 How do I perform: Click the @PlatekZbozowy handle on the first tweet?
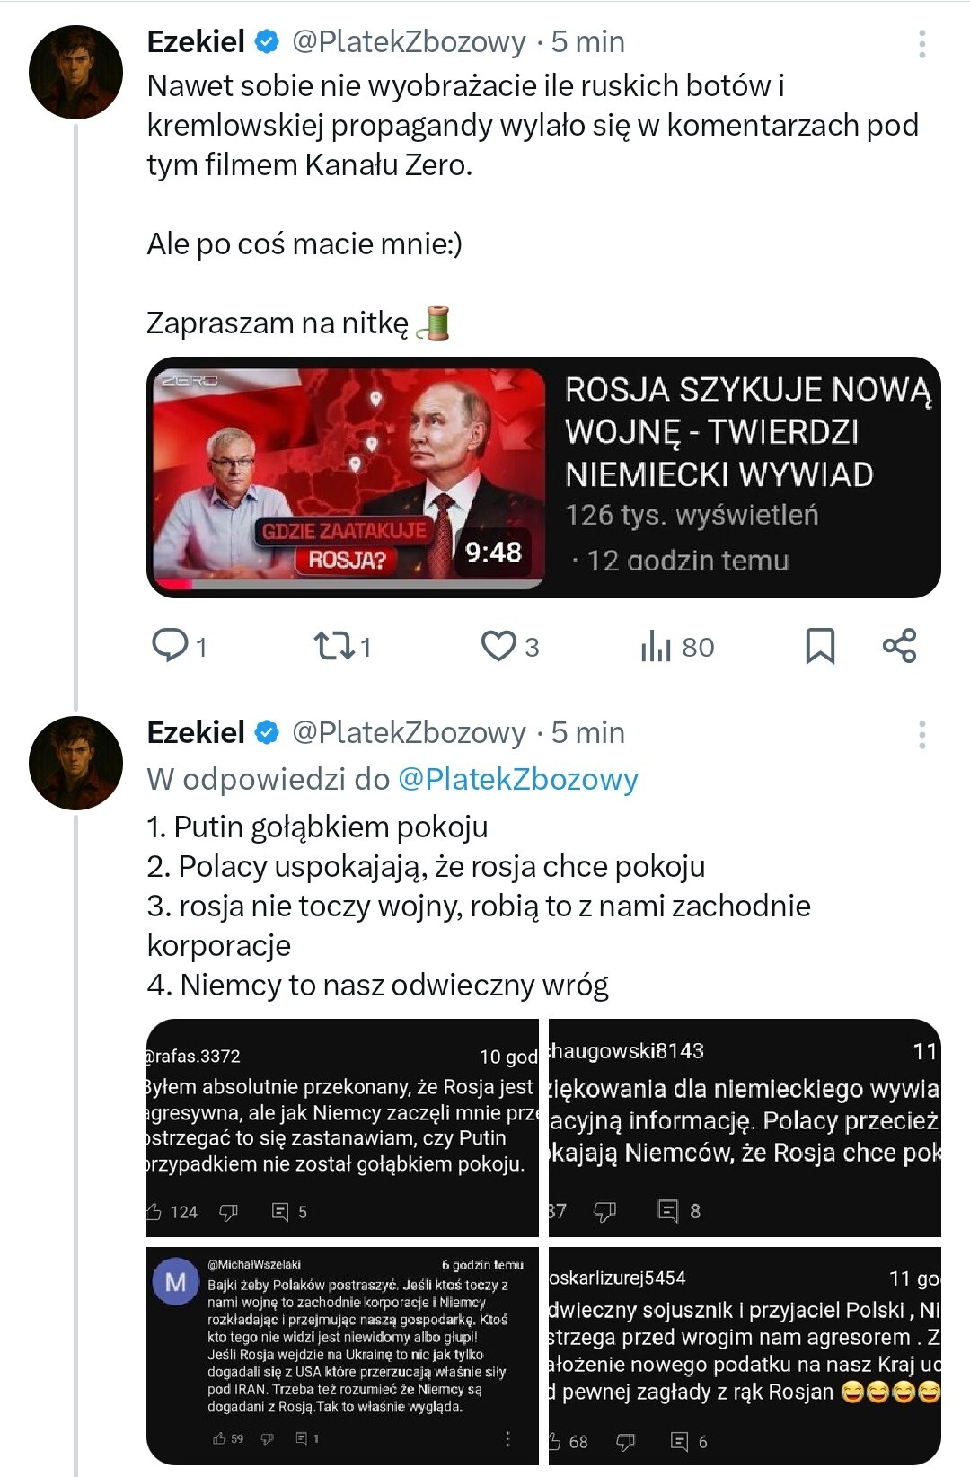click(409, 41)
